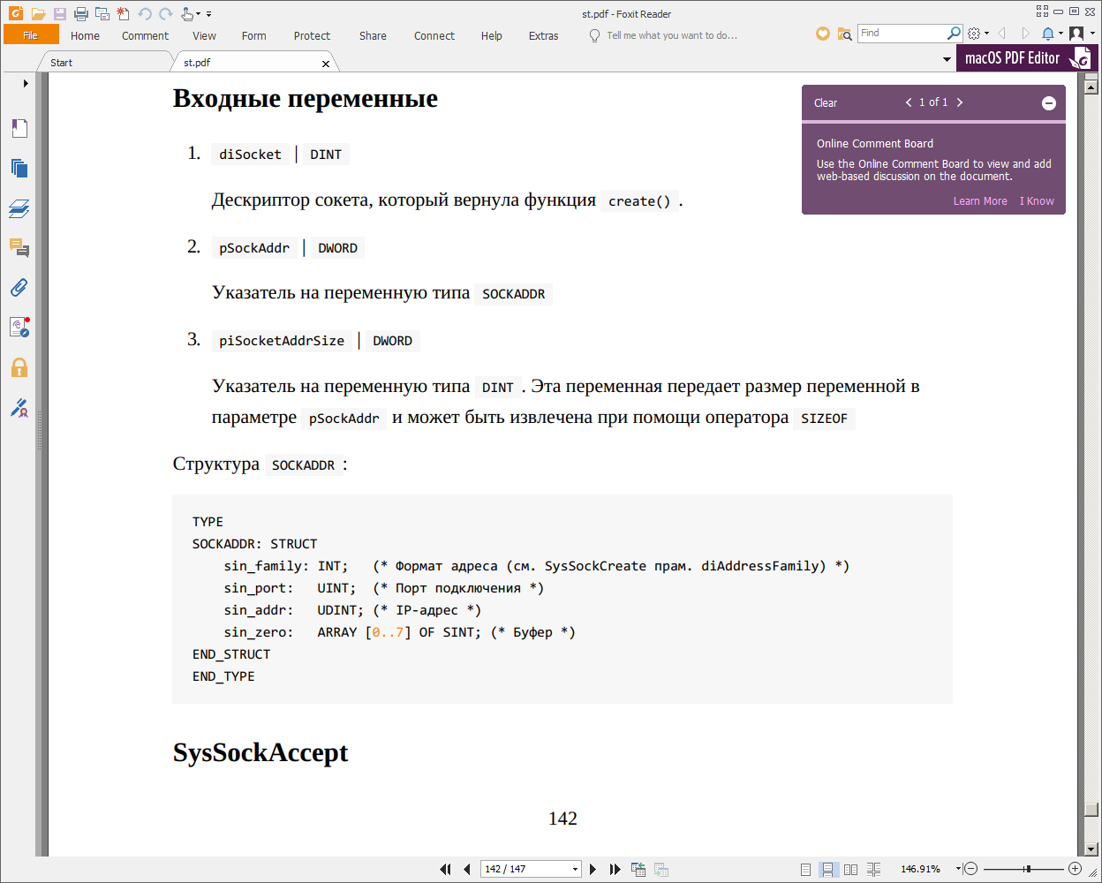Viewport: 1102px width, 883px height.
Task: Go to next search result arrow
Action: click(x=960, y=102)
